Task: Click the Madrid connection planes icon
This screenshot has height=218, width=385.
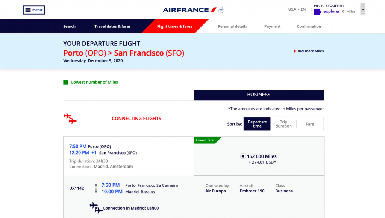Action: click(96, 208)
